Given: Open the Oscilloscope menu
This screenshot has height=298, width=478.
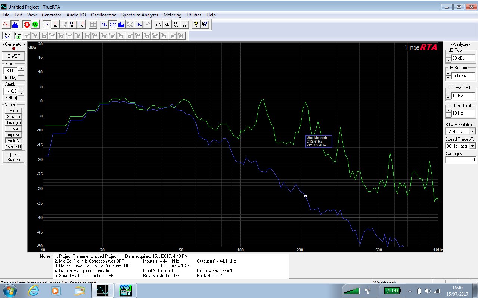Looking at the screenshot, I should coord(104,15).
